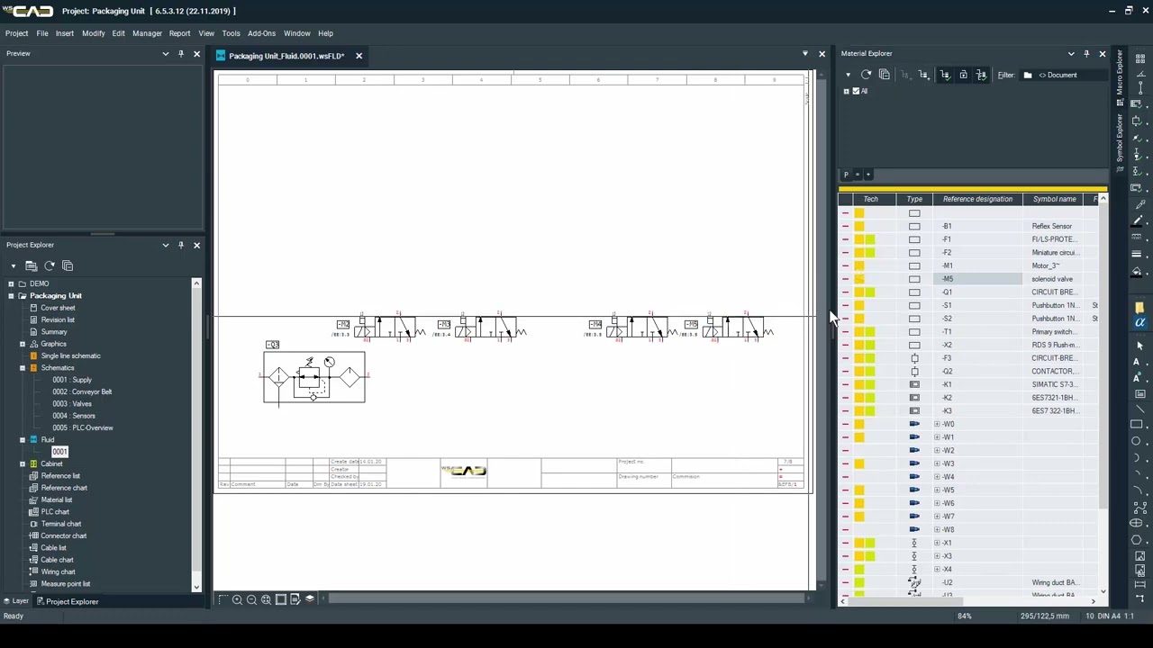Expand the All node in Material Explorer

[x=846, y=91]
